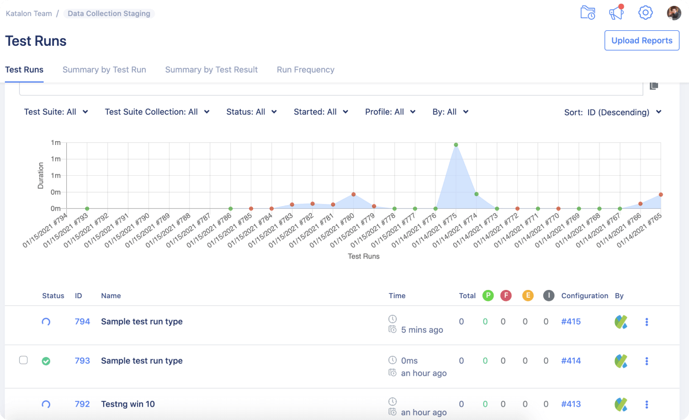
Task: Click the copy icon beside the search box
Action: 654,86
